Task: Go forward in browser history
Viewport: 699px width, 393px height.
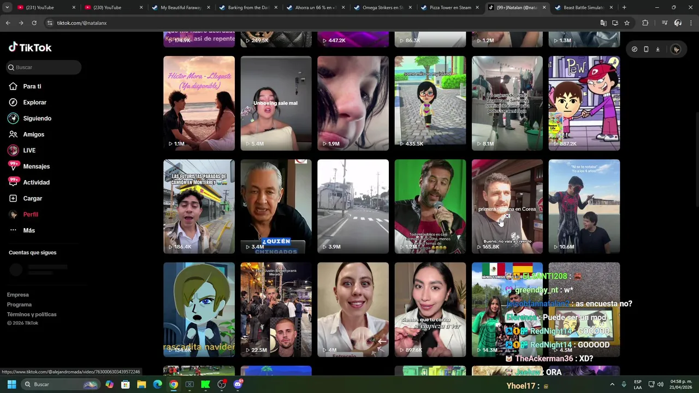Action: tap(21, 23)
